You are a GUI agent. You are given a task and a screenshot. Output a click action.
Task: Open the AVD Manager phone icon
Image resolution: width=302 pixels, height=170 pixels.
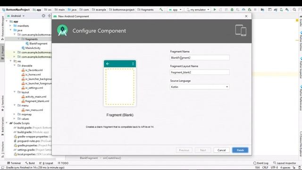pos(281,9)
